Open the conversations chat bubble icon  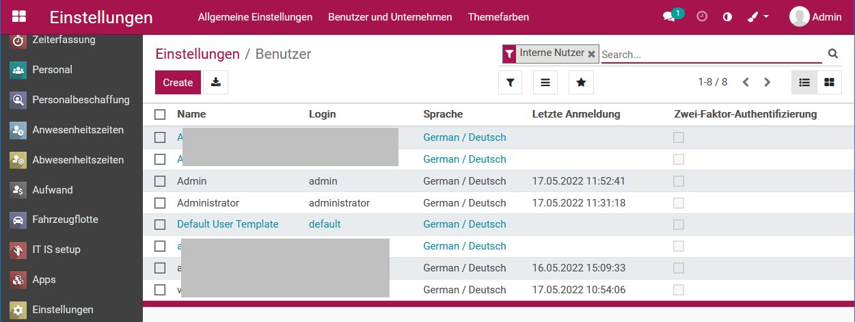pyautogui.click(x=670, y=17)
